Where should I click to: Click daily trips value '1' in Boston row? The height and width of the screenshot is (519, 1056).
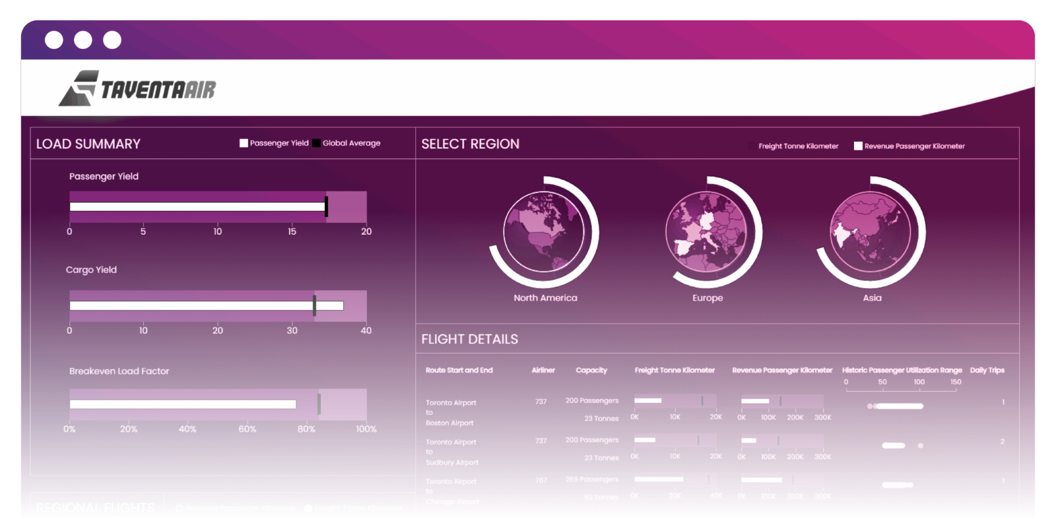[x=1003, y=402]
